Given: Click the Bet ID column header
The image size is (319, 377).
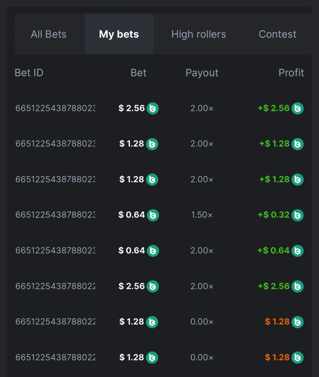Looking at the screenshot, I should (x=29, y=73).
